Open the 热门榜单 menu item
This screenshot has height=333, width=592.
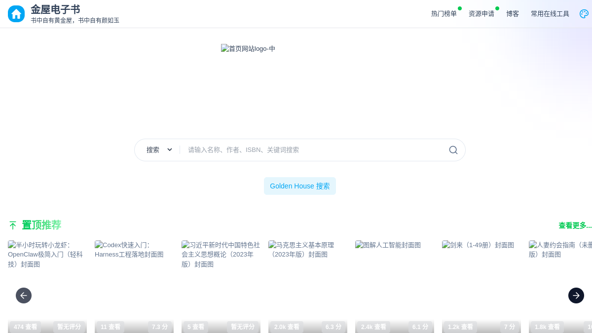(444, 14)
